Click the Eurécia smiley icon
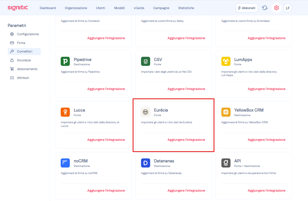The height and width of the screenshot is (201, 308). 146,112
